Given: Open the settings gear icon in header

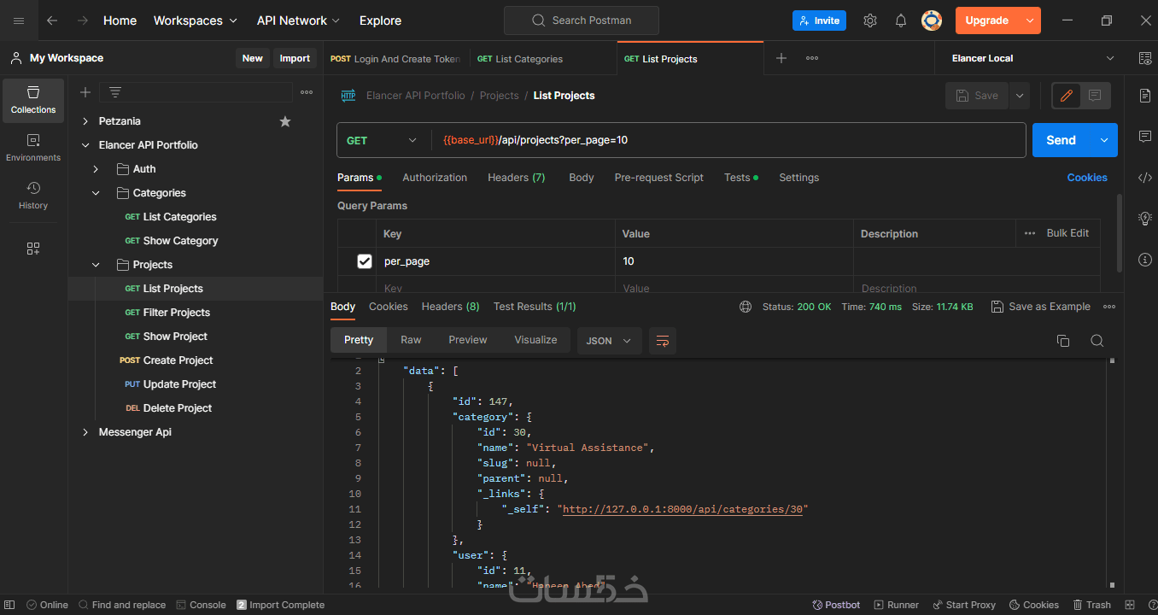Looking at the screenshot, I should coord(869,20).
